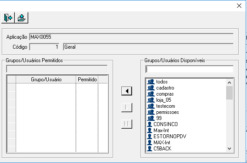247x163 pixels.
Task: Close the permissions dialog window
Action: (239, 6)
